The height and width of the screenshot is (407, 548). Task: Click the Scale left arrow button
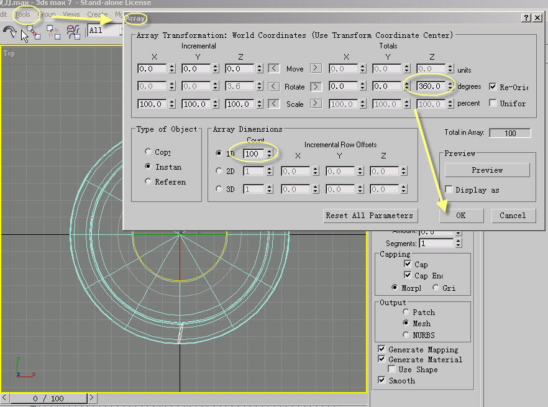click(273, 104)
